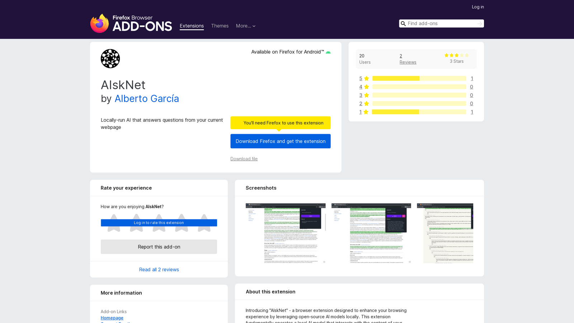Click the search magnifier icon
574x323 pixels.
403,24
